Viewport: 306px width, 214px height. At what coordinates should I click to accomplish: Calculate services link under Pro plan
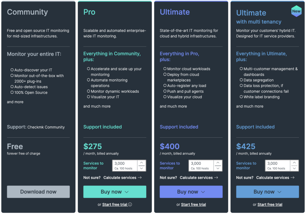pyautogui.click(x=123, y=178)
